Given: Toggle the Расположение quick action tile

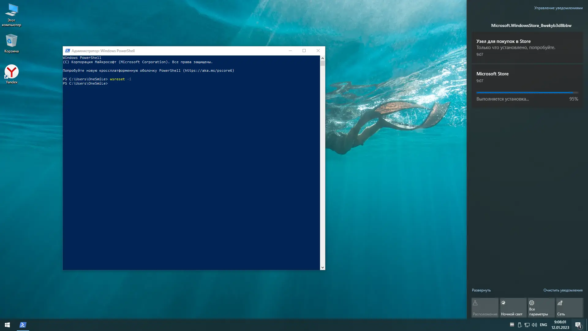Looking at the screenshot, I should click(x=485, y=308).
